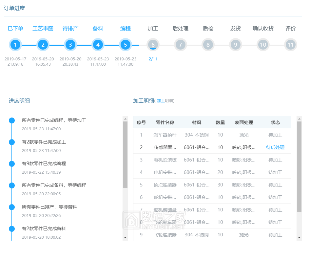309x260 pixels.
Task: Click scroll down arrow of 加工明细 table
Action: coord(299,237)
